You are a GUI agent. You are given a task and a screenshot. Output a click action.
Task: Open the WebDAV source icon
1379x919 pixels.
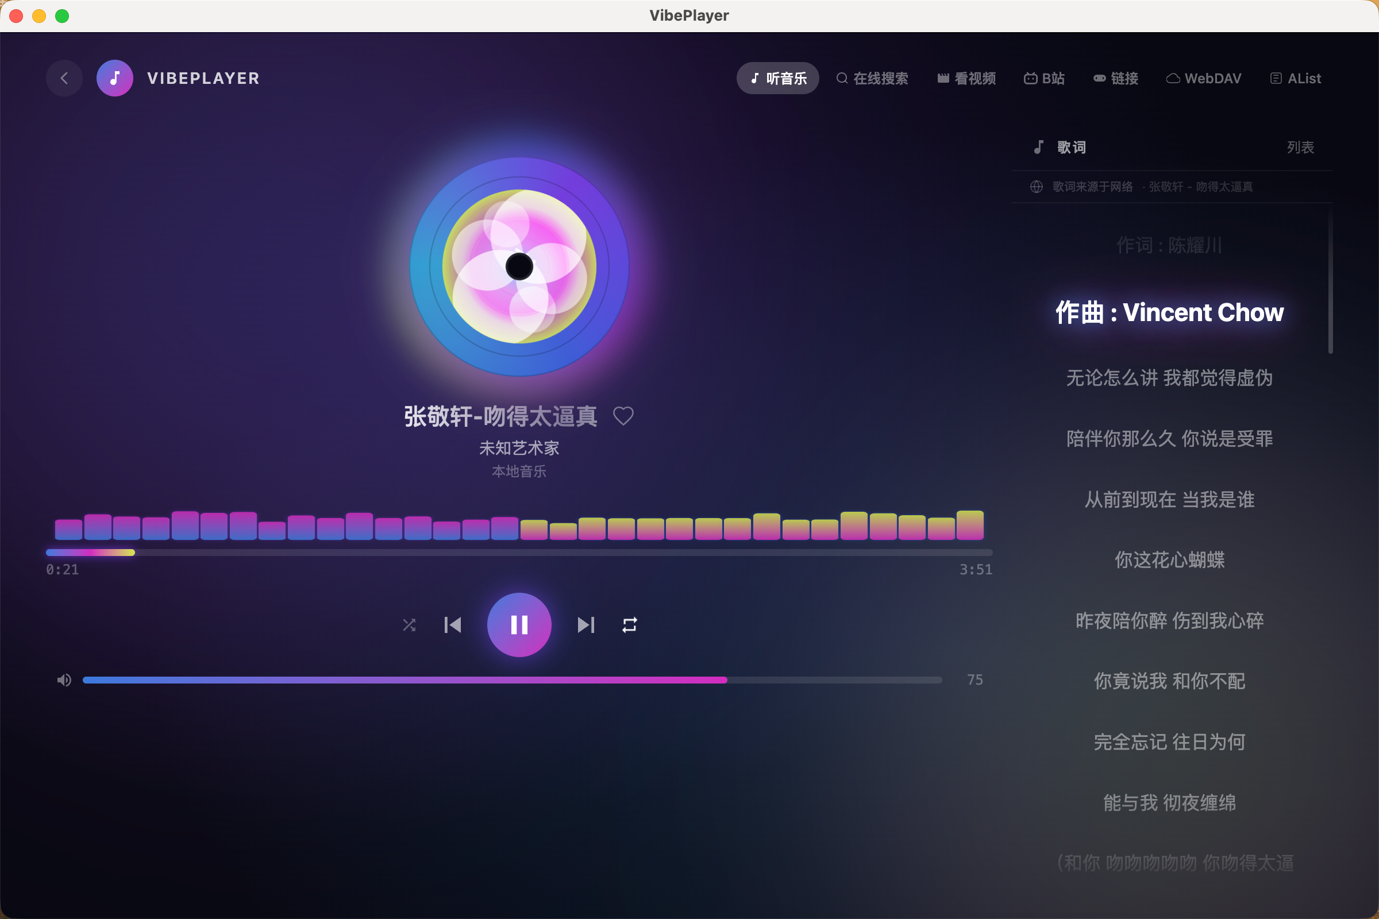(1204, 78)
